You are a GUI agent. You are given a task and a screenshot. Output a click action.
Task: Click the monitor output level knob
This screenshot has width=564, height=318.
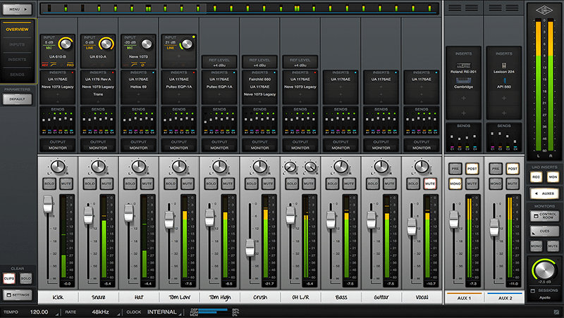pyautogui.click(x=544, y=269)
